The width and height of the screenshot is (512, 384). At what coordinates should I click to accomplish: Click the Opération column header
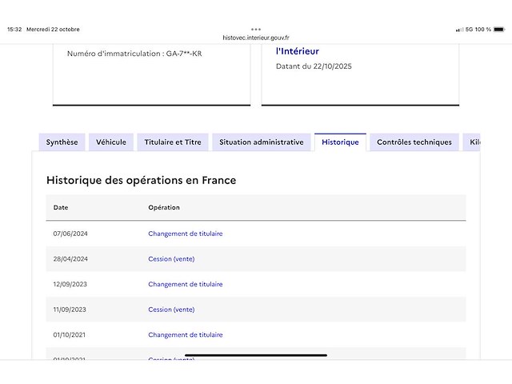pos(164,207)
